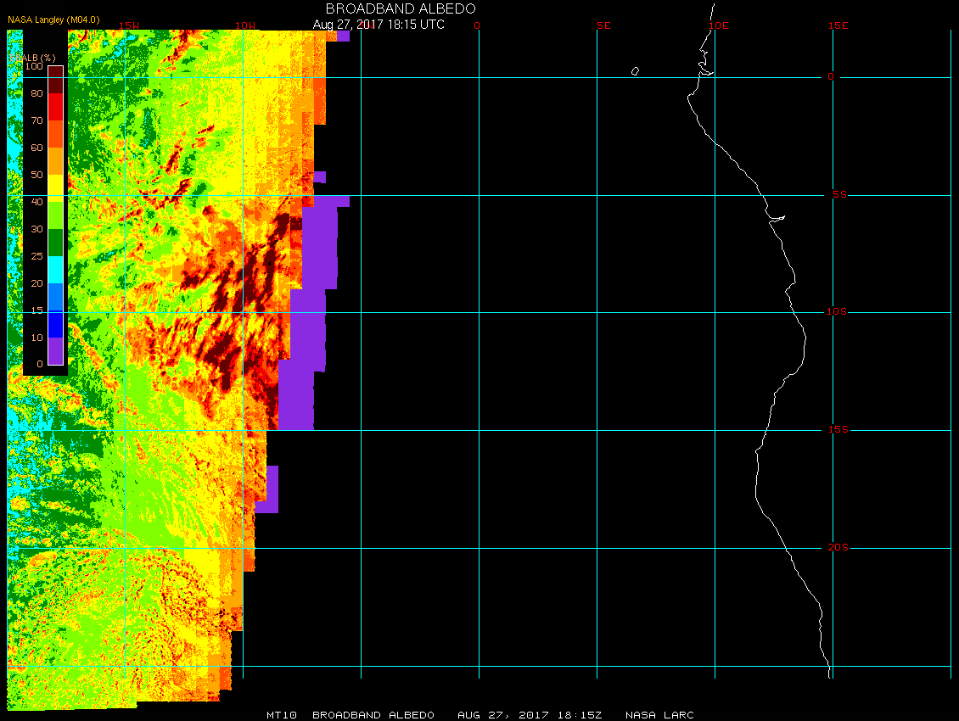959x721 pixels.
Task: Click the legend value 40
Action: coord(36,202)
